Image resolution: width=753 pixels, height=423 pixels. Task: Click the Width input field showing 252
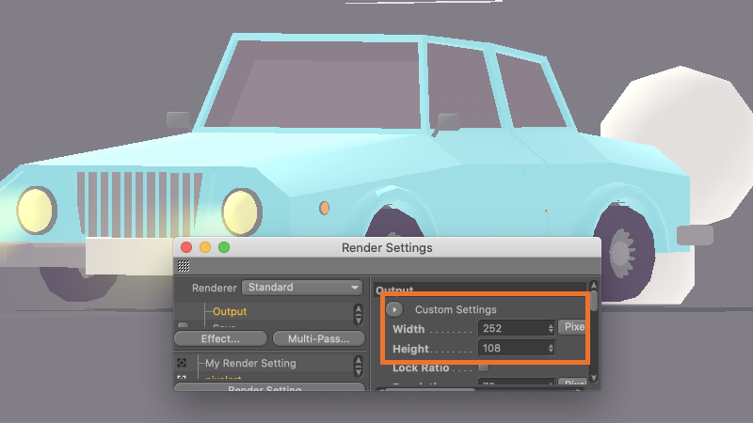coord(516,328)
